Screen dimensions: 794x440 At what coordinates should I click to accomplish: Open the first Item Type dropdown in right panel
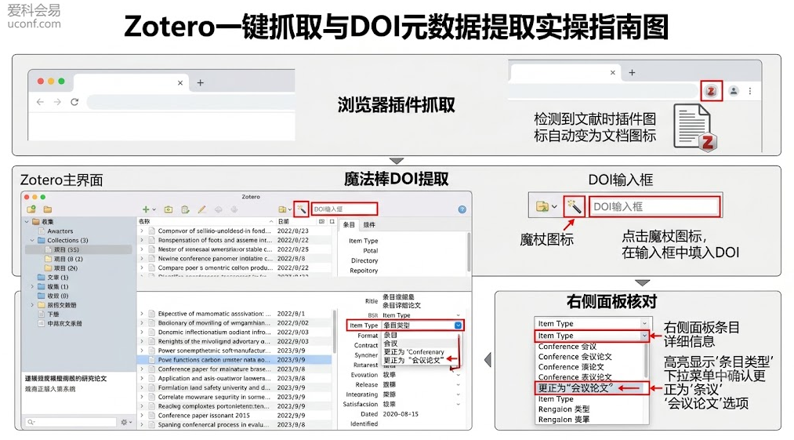pyautogui.click(x=644, y=323)
